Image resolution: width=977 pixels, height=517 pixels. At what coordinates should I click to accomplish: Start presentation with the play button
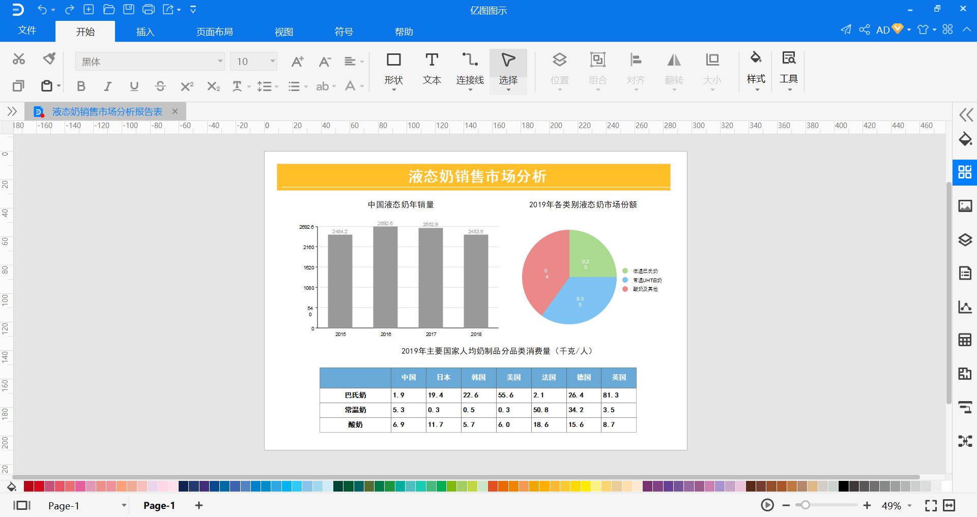(767, 505)
